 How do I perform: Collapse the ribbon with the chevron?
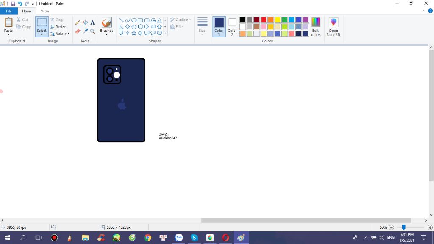pyautogui.click(x=423, y=11)
